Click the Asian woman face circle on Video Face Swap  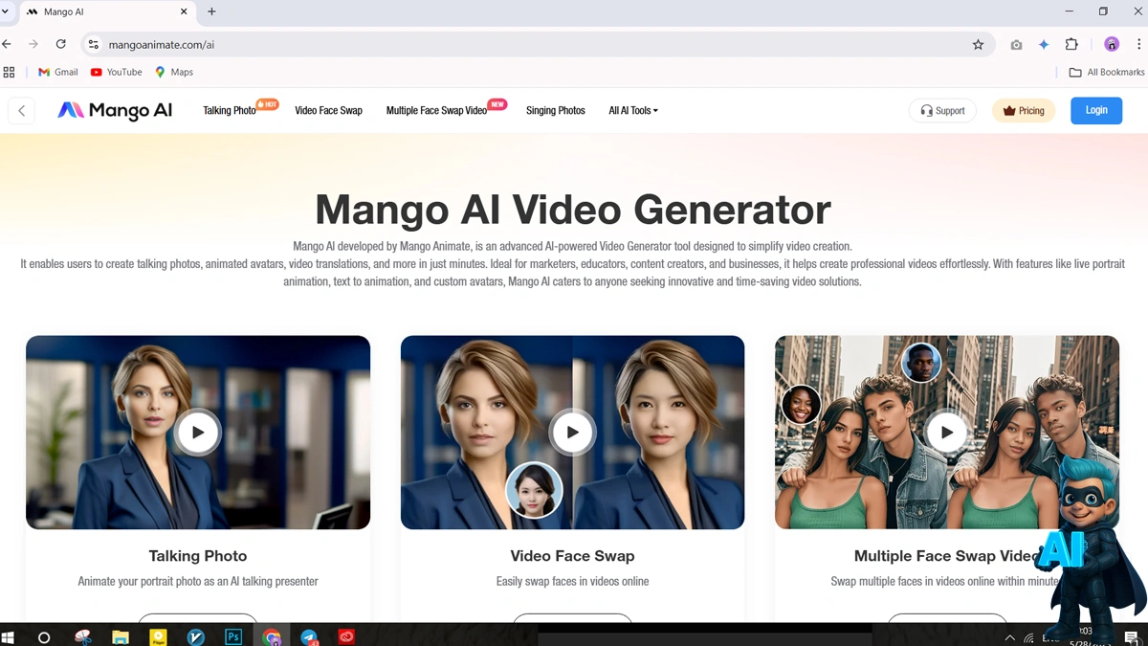pyautogui.click(x=534, y=490)
